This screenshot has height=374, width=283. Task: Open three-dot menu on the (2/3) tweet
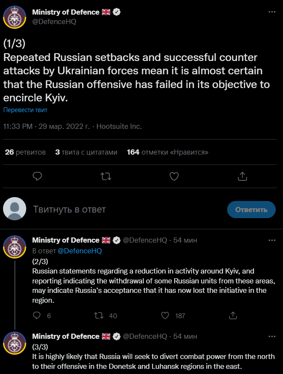(x=272, y=240)
